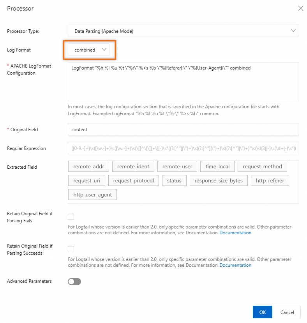Select the http_referer extracted field tag

click(x=270, y=180)
